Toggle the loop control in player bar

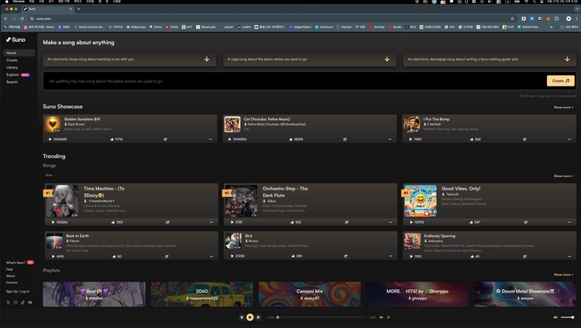pos(381,317)
